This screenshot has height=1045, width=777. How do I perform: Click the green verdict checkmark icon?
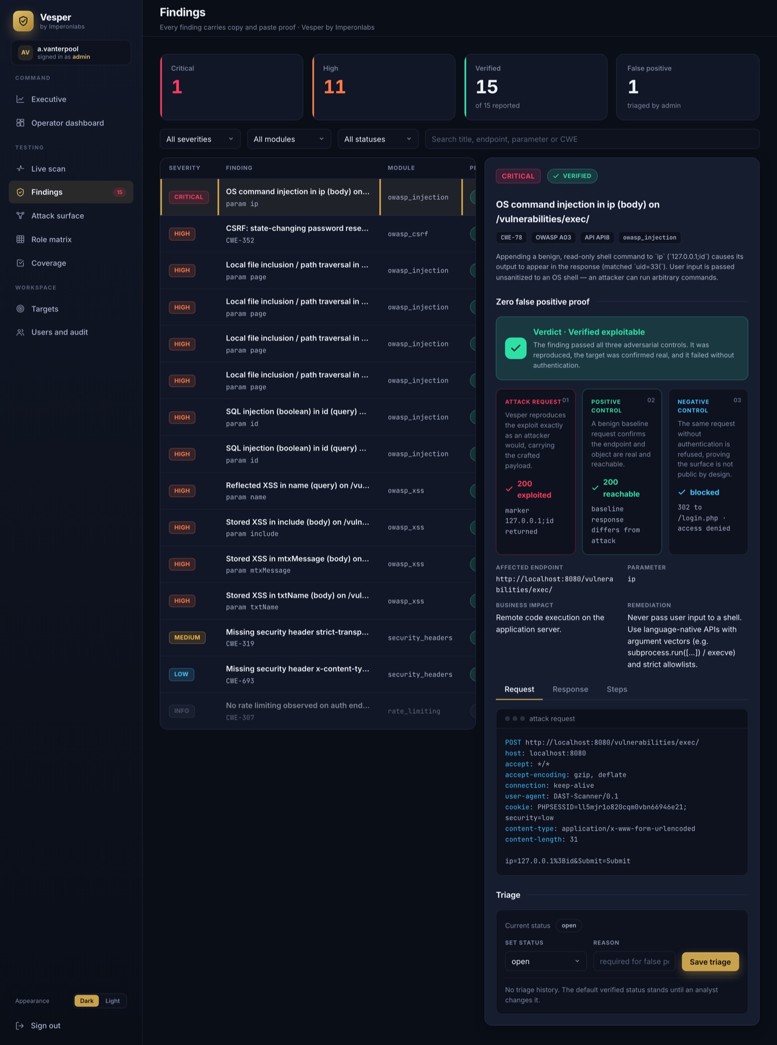click(515, 349)
